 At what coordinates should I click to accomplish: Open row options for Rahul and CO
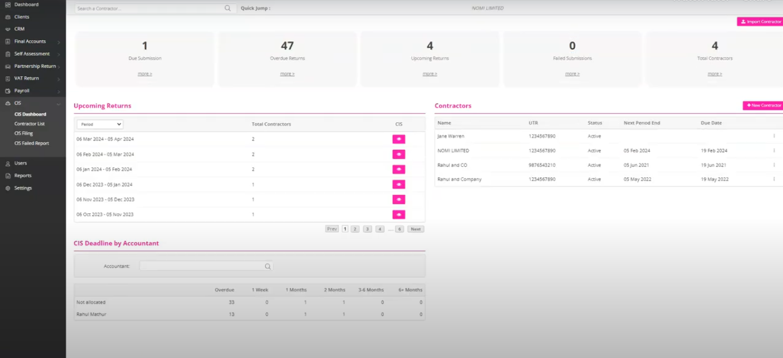(x=774, y=165)
